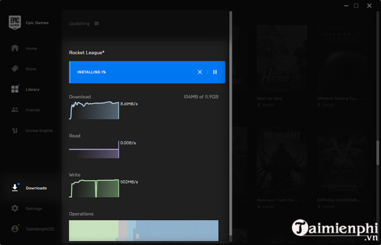This screenshot has height=245, width=381.
Task: Select the Settings menu label
Action: [x=34, y=209]
